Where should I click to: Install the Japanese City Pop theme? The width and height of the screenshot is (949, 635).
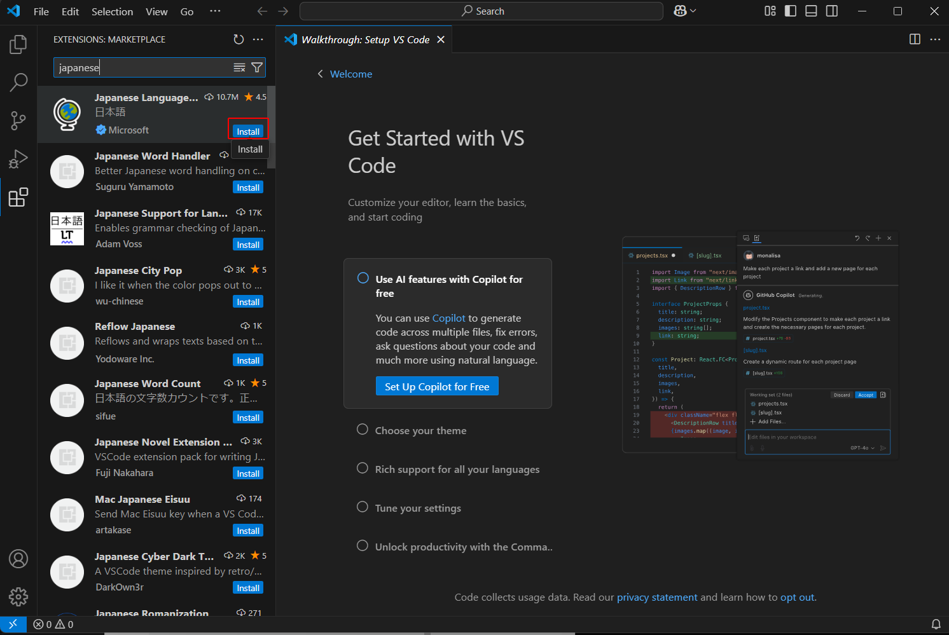(248, 302)
